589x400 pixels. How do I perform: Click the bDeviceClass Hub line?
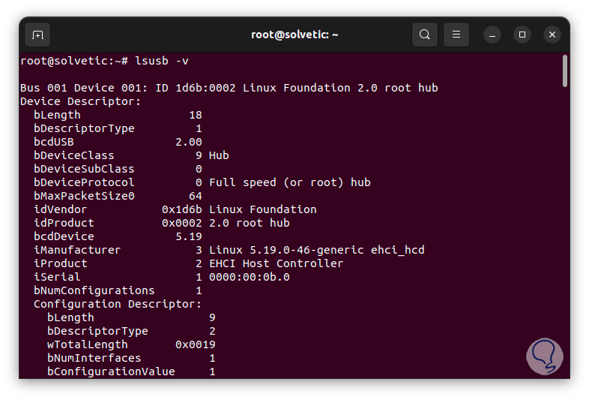(131, 155)
